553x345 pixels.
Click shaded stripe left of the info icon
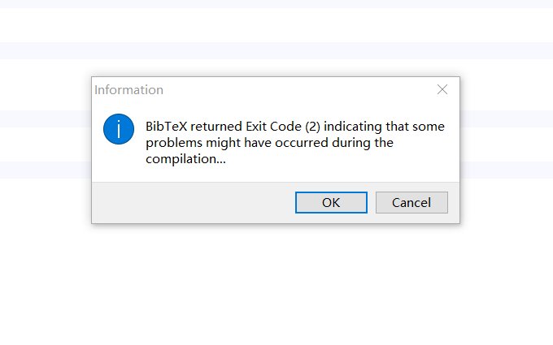click(x=45, y=119)
